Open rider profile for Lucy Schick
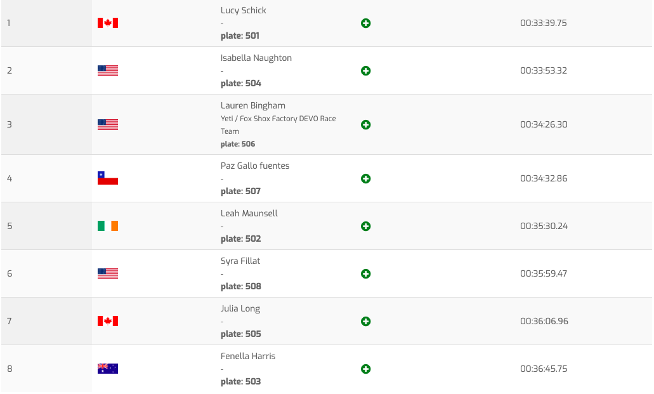This screenshot has height=394, width=654. click(243, 10)
